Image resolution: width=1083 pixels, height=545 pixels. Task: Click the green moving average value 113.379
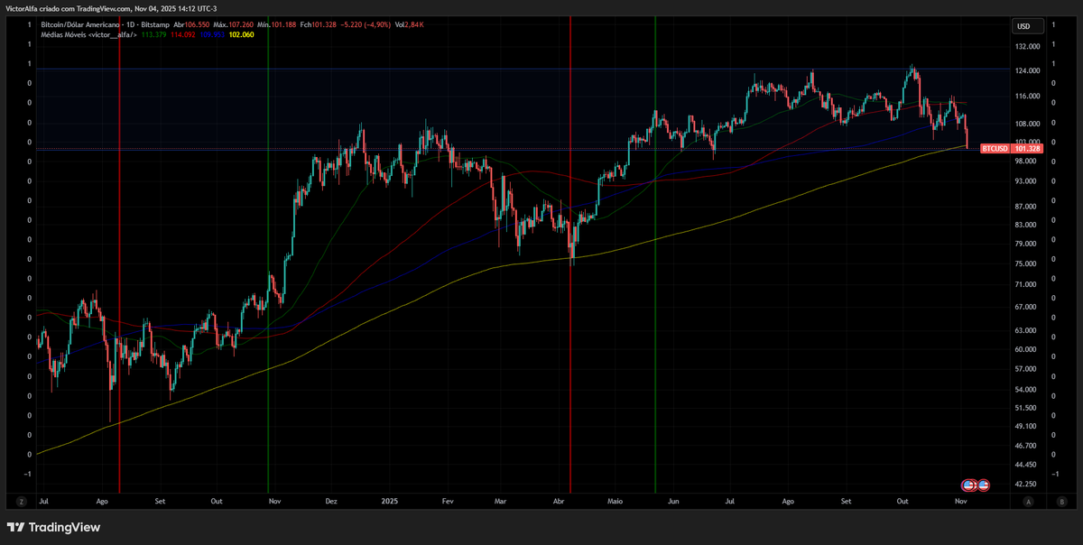pyautogui.click(x=154, y=34)
